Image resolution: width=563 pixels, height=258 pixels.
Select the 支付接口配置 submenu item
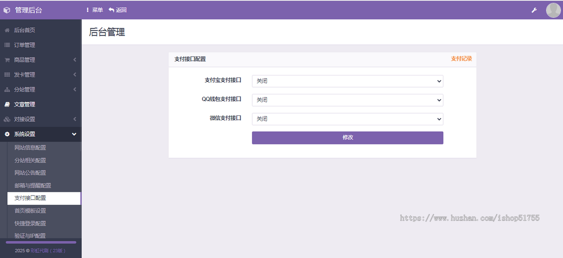44,198
